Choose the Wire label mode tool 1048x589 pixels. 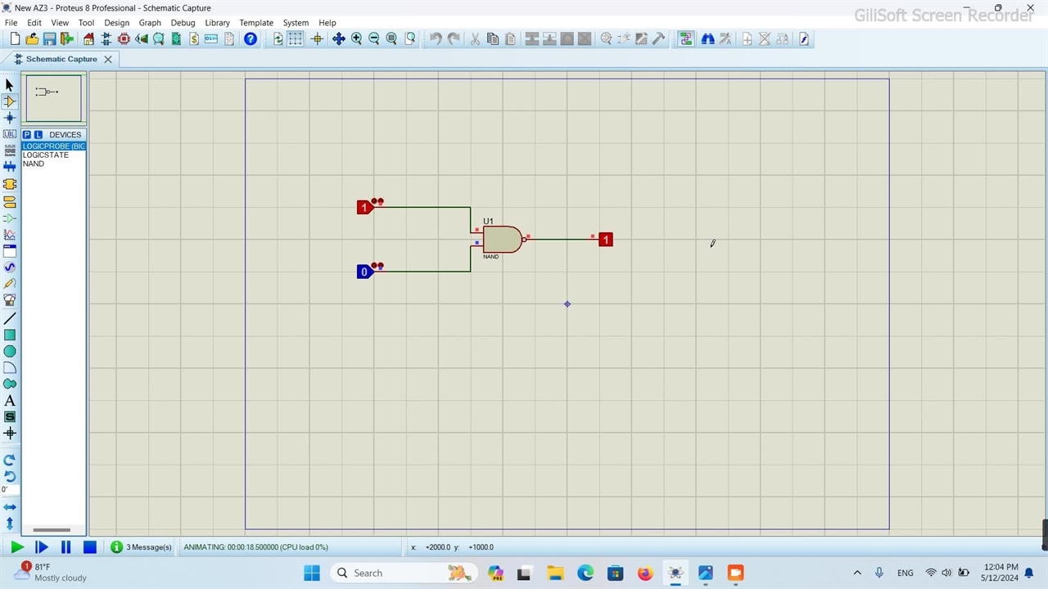10,134
